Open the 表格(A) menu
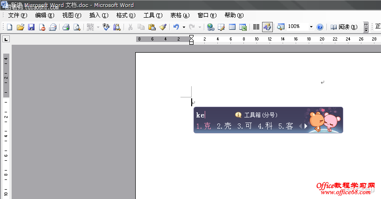Image resolution: width=381 pixels, height=199 pixels. click(x=180, y=15)
